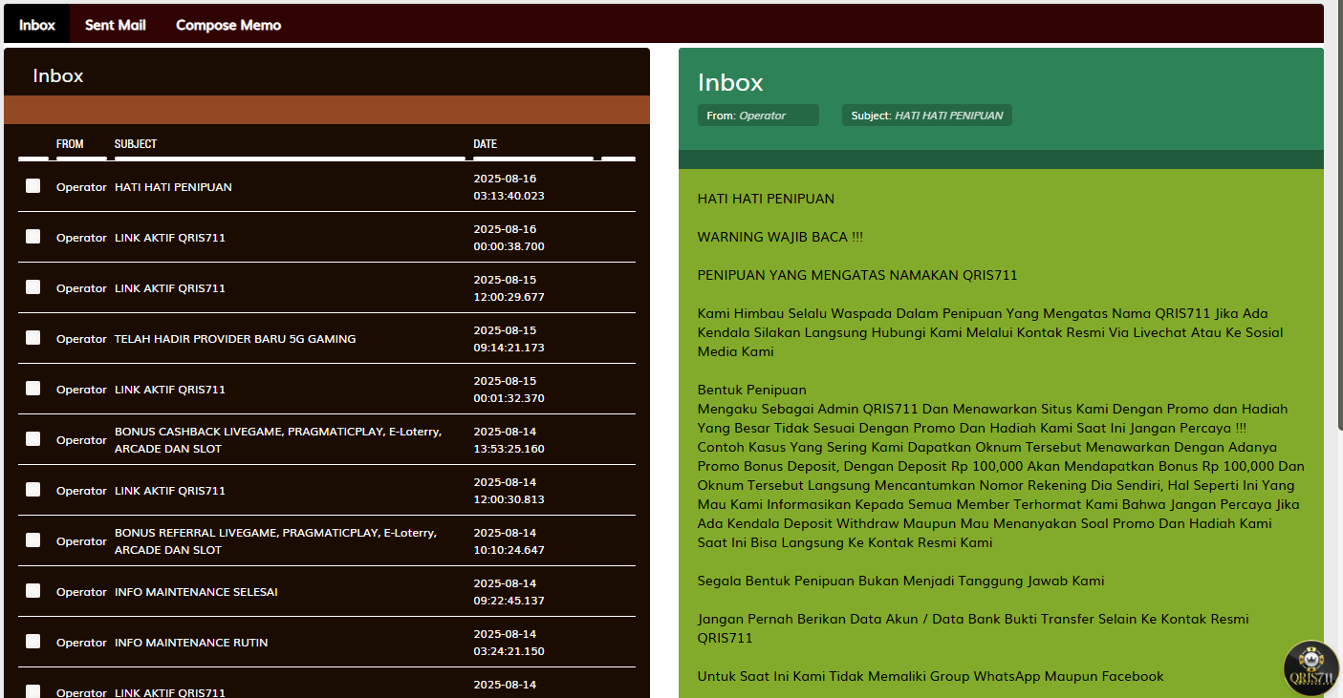The width and height of the screenshot is (1343, 698).
Task: Click the PENIPUAN YANG MENGATAS NAMAKAN QRIS711 line
Action: point(857,275)
